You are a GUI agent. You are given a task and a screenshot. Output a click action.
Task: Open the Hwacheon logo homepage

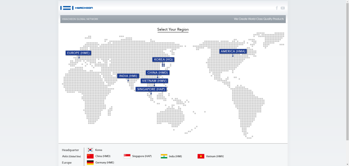[77, 8]
